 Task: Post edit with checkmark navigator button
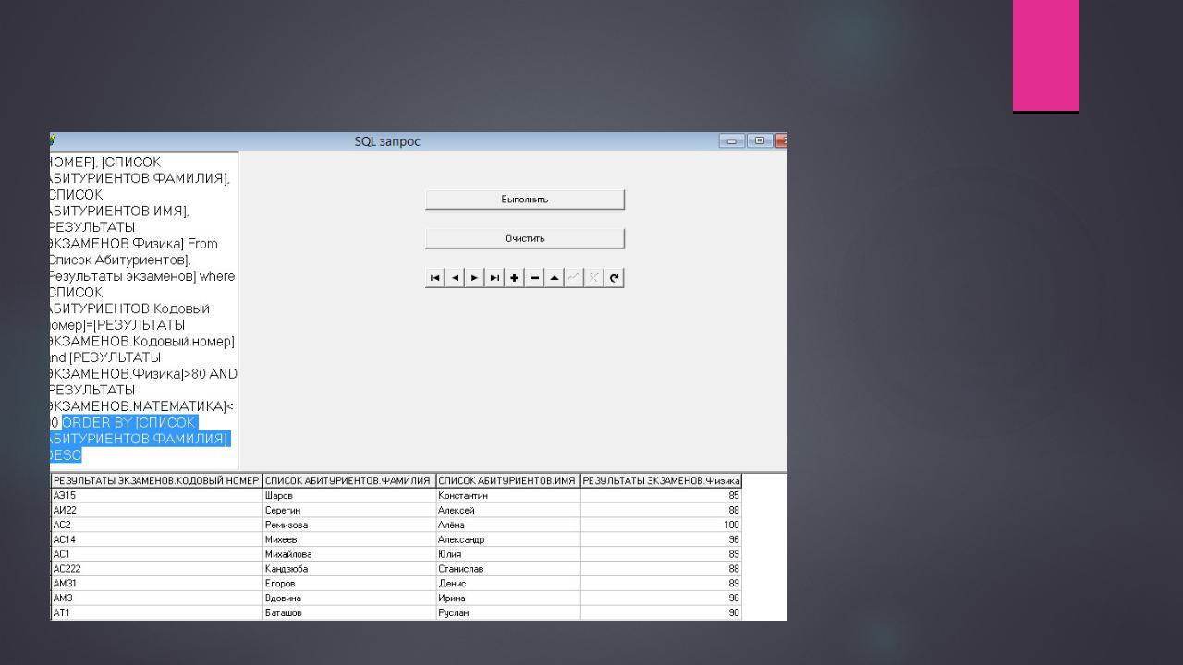[x=574, y=277]
